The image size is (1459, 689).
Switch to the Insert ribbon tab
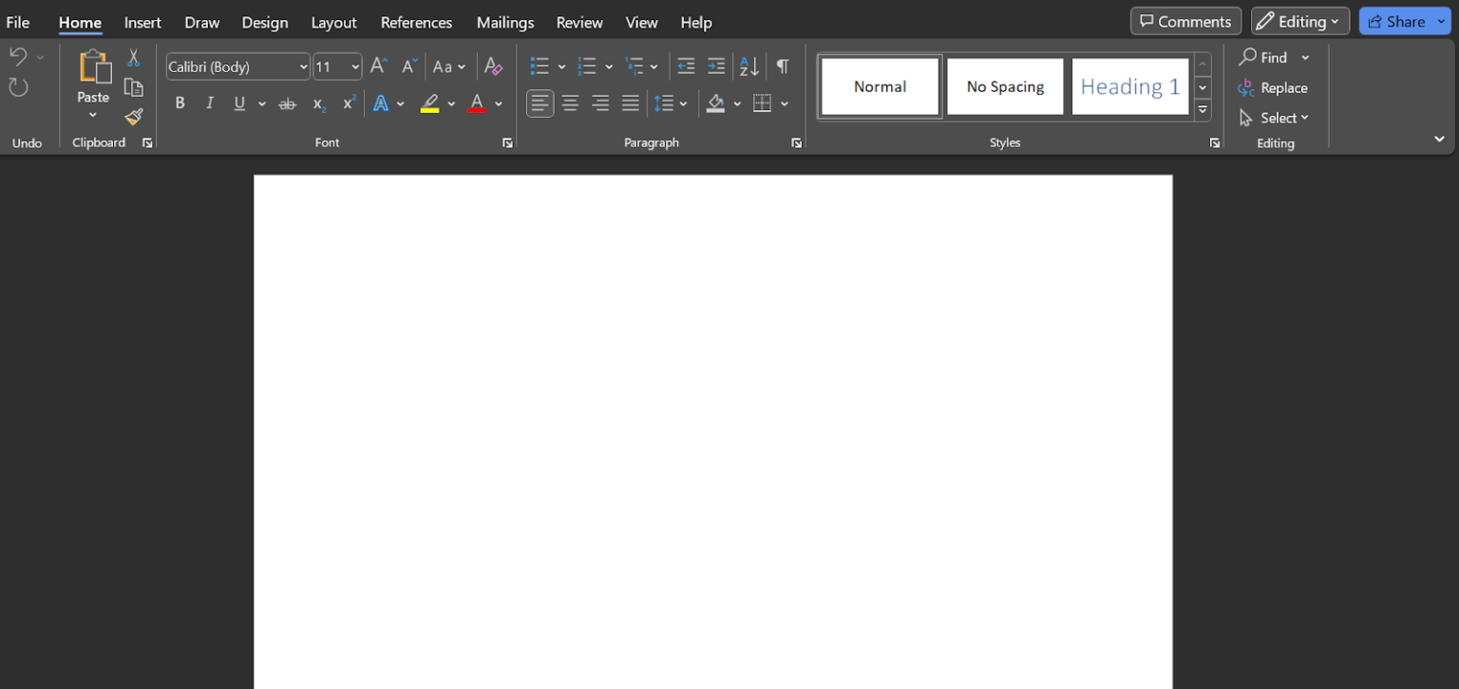tap(142, 22)
